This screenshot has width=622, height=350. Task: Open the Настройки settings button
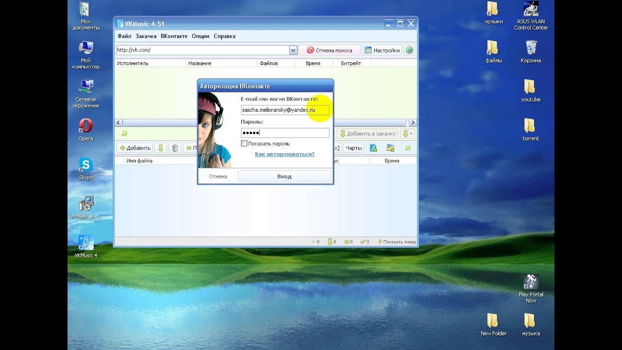point(382,50)
